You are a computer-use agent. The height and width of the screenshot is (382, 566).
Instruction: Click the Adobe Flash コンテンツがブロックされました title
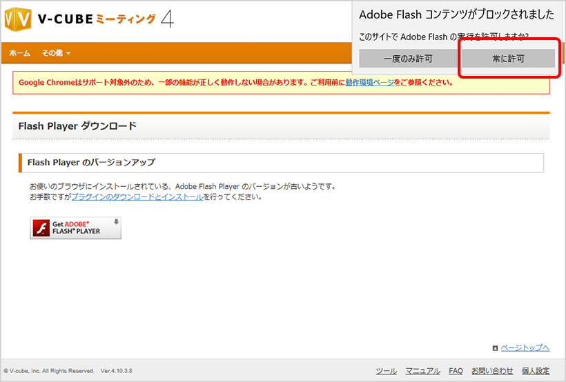[457, 14]
